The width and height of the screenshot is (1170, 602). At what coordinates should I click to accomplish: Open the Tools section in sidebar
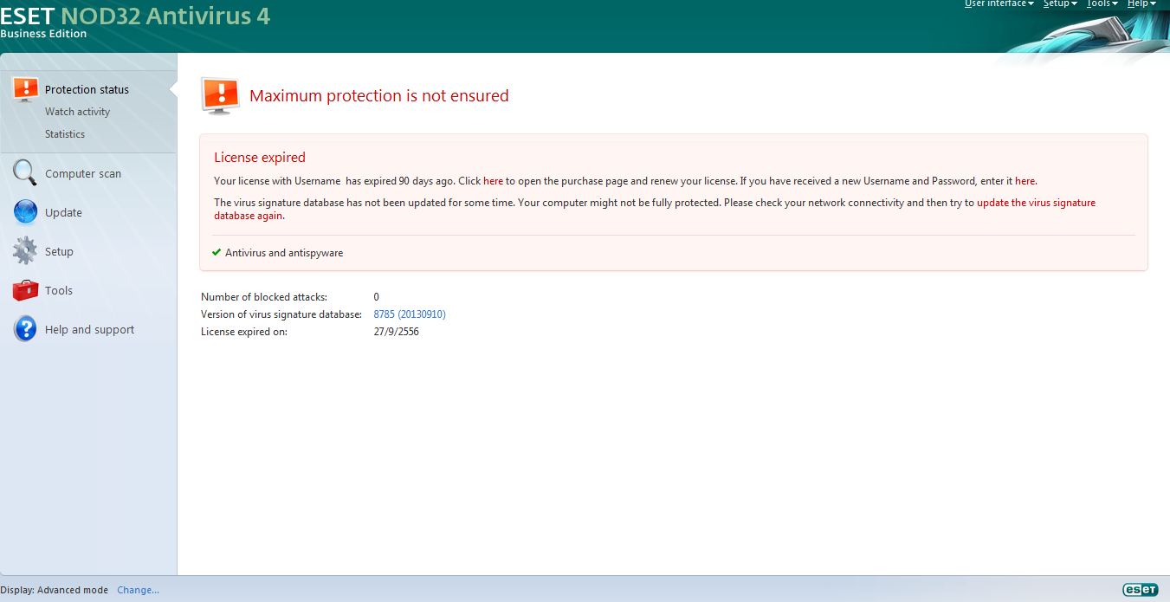pos(59,290)
